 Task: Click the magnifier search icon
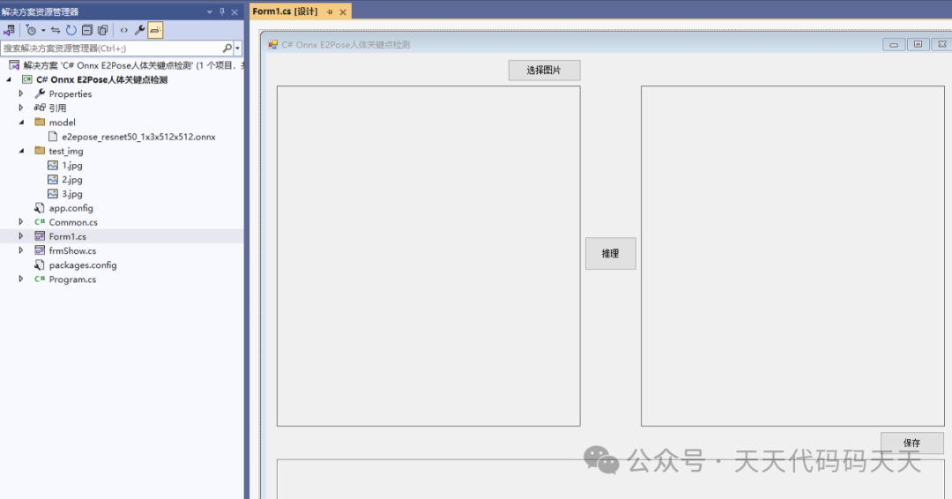(x=227, y=48)
